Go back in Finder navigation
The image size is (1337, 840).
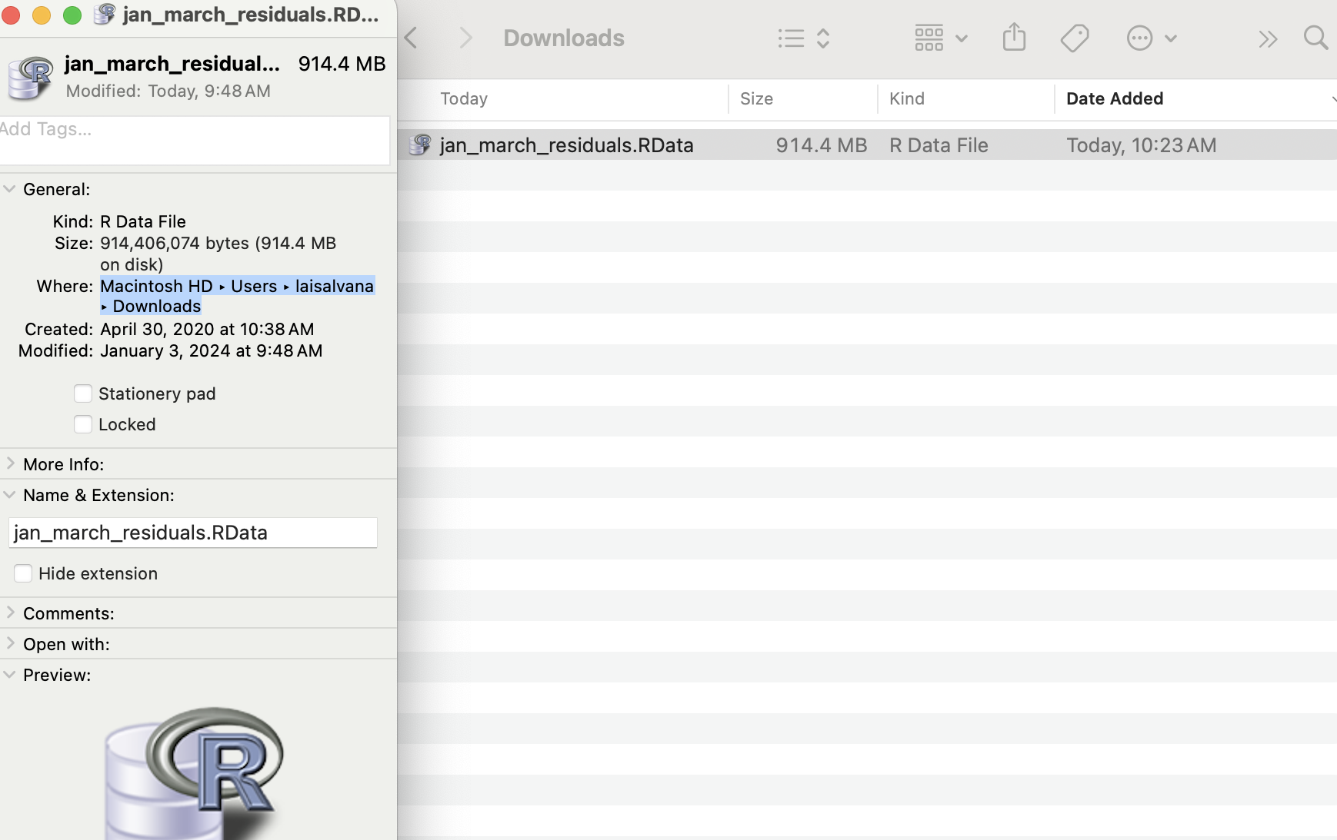(x=412, y=38)
